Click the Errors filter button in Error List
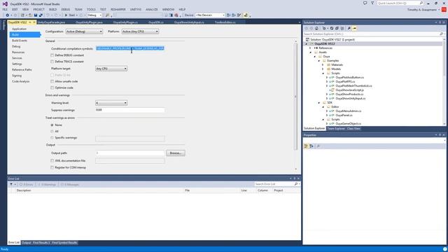Image resolution: width=448 pixels, height=252 pixels. pyautogui.click(x=27, y=185)
